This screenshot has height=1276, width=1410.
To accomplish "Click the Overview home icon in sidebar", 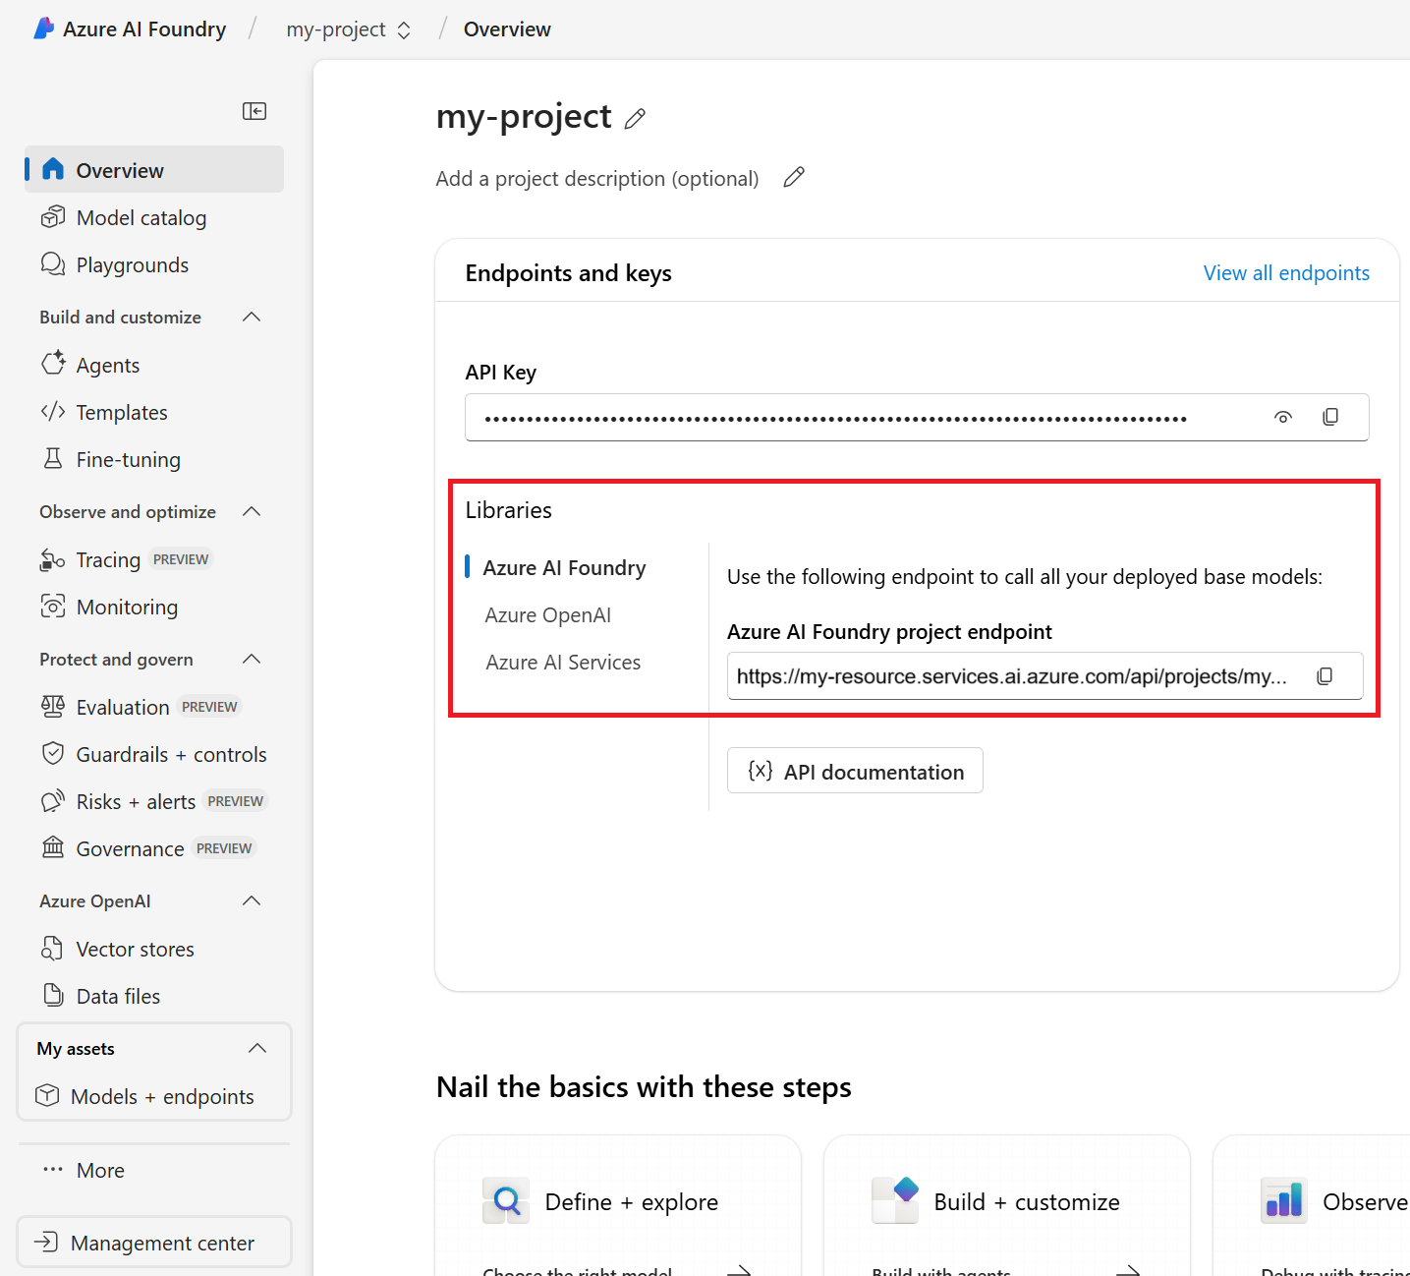I will [x=53, y=169].
